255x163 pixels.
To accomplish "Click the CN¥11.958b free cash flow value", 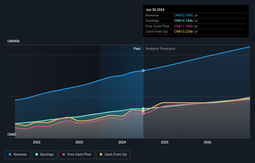I will click(184, 26).
